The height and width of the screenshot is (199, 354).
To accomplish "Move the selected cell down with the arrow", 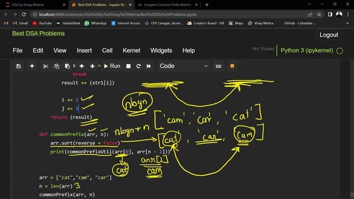I will [92, 66].
